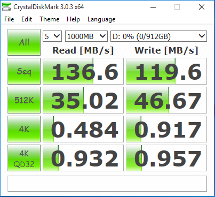Click the Seq write result 119.6
Image resolution: width=215 pixels, height=197 pixels.
(166, 71)
